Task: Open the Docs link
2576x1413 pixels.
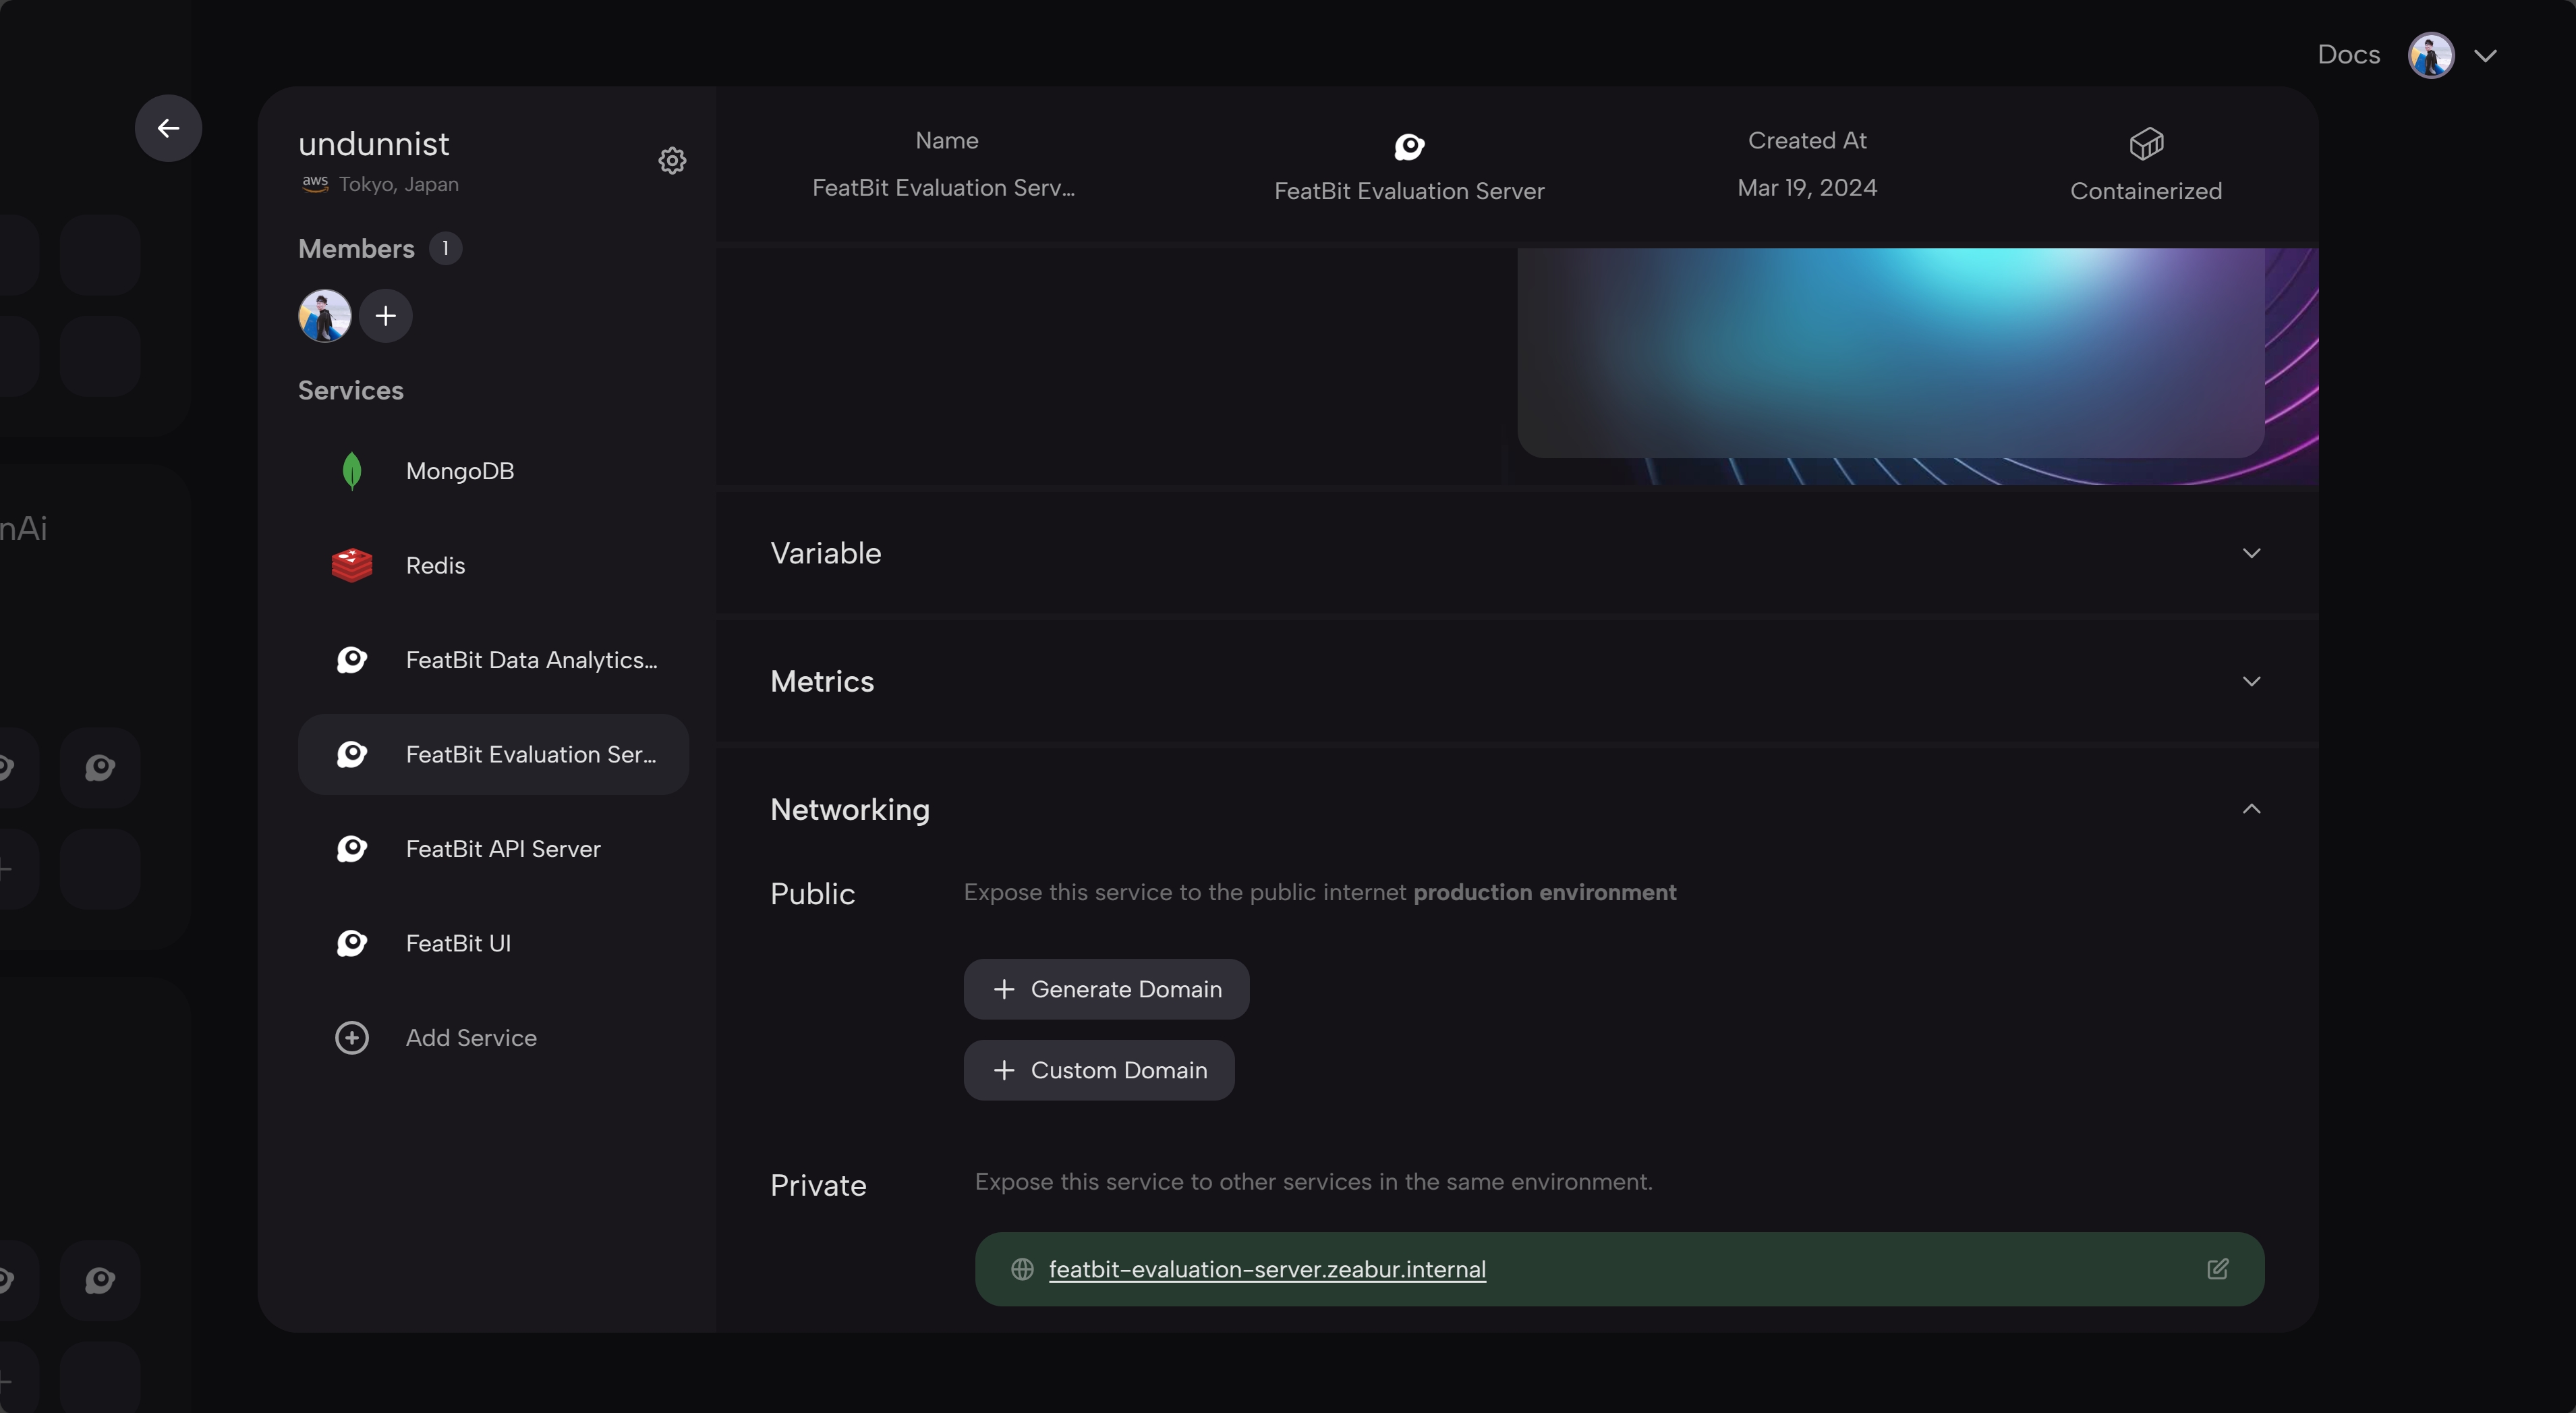Action: click(x=2348, y=55)
